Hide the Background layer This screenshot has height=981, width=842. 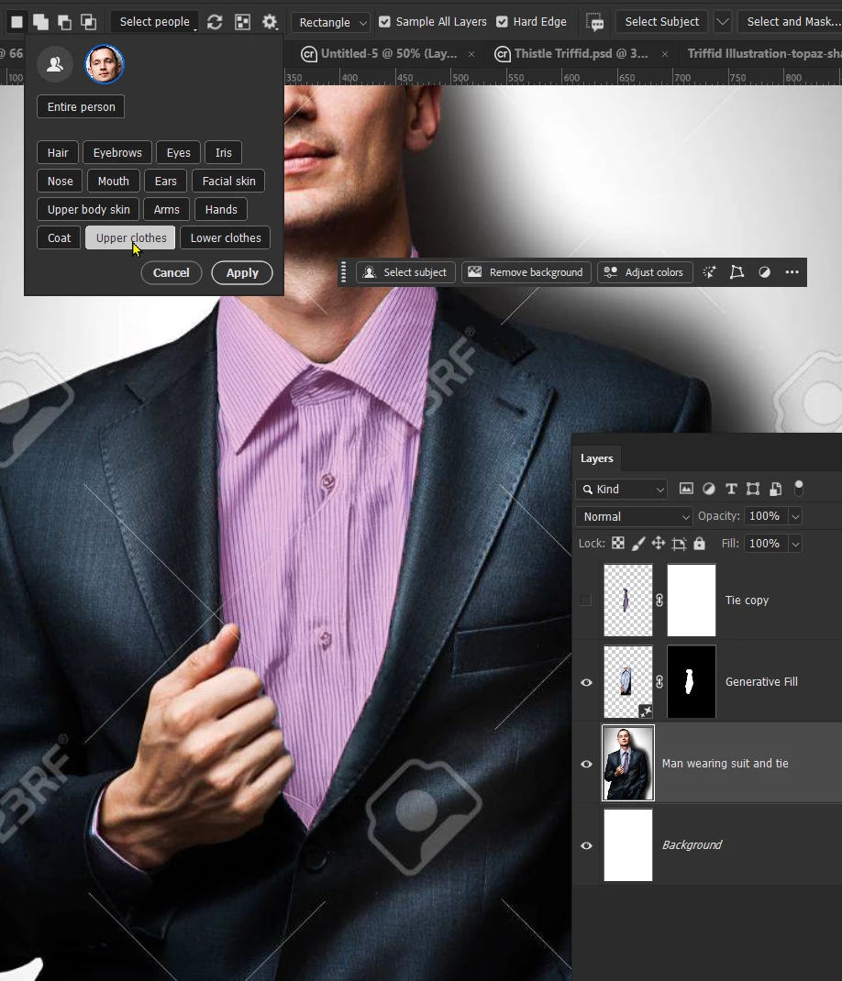tap(587, 845)
